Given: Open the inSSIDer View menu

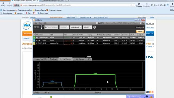Looking at the screenshot, I should (x=40, y=23).
